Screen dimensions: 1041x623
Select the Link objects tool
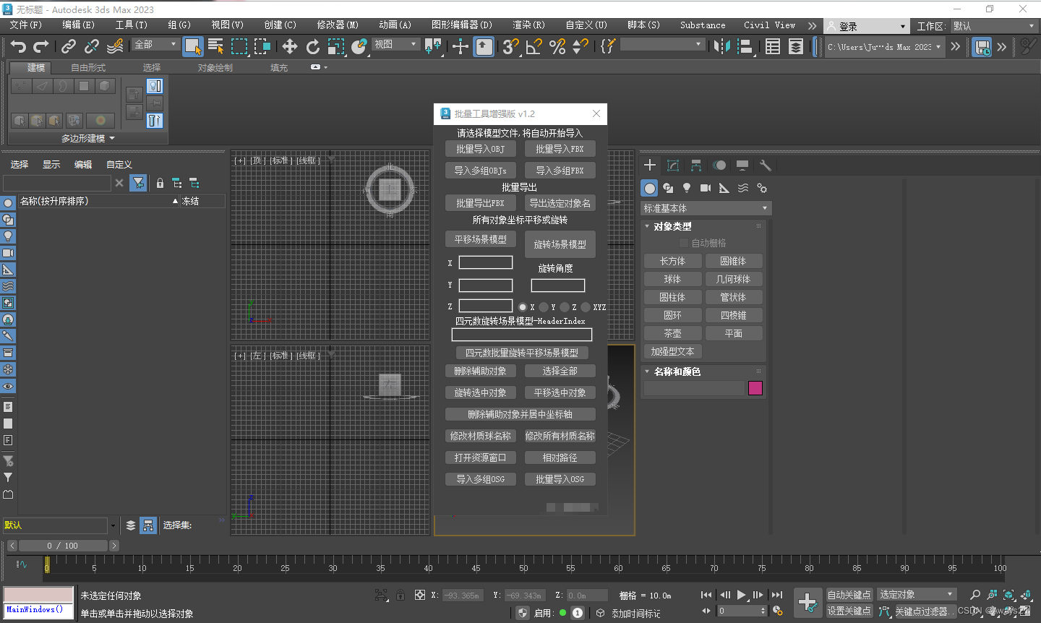(x=69, y=47)
